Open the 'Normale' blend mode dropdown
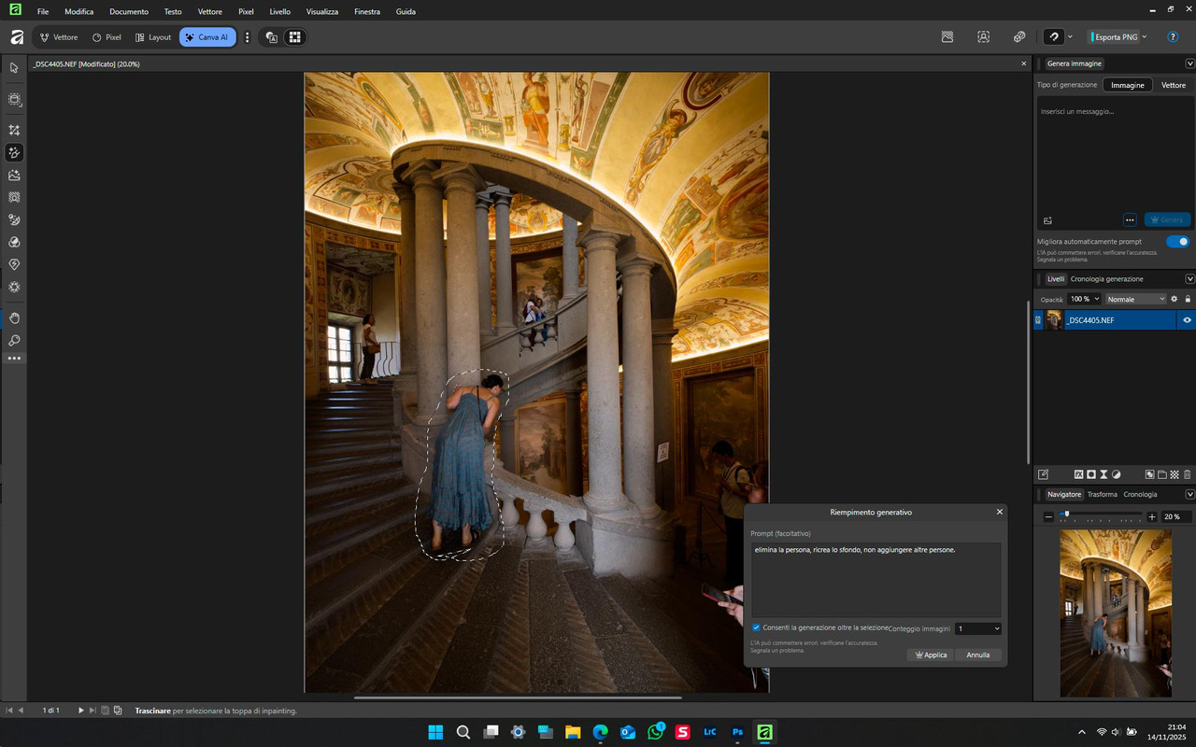 point(1135,299)
